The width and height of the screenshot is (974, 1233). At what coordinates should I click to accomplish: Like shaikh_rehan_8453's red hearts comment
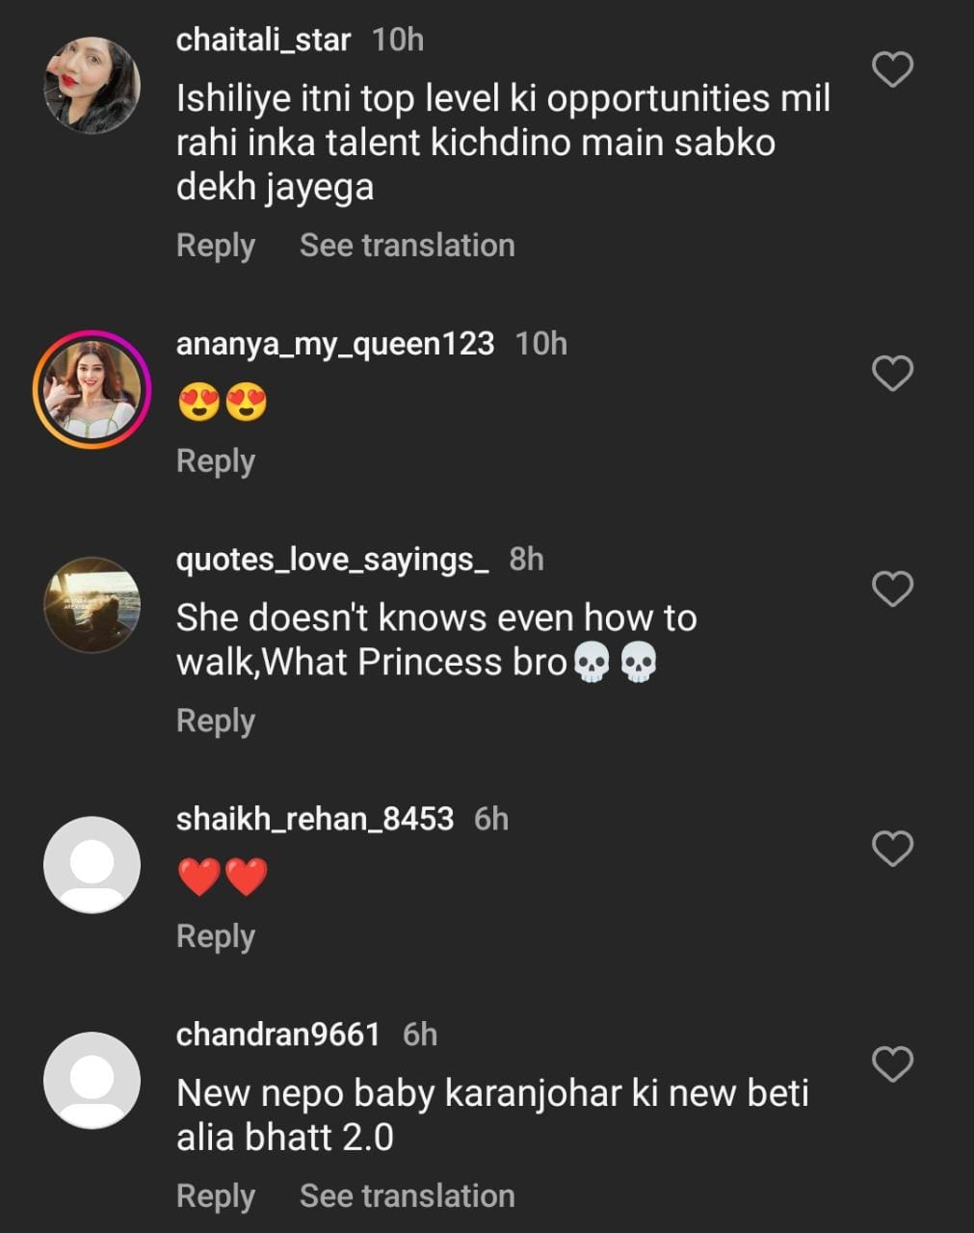[892, 849]
